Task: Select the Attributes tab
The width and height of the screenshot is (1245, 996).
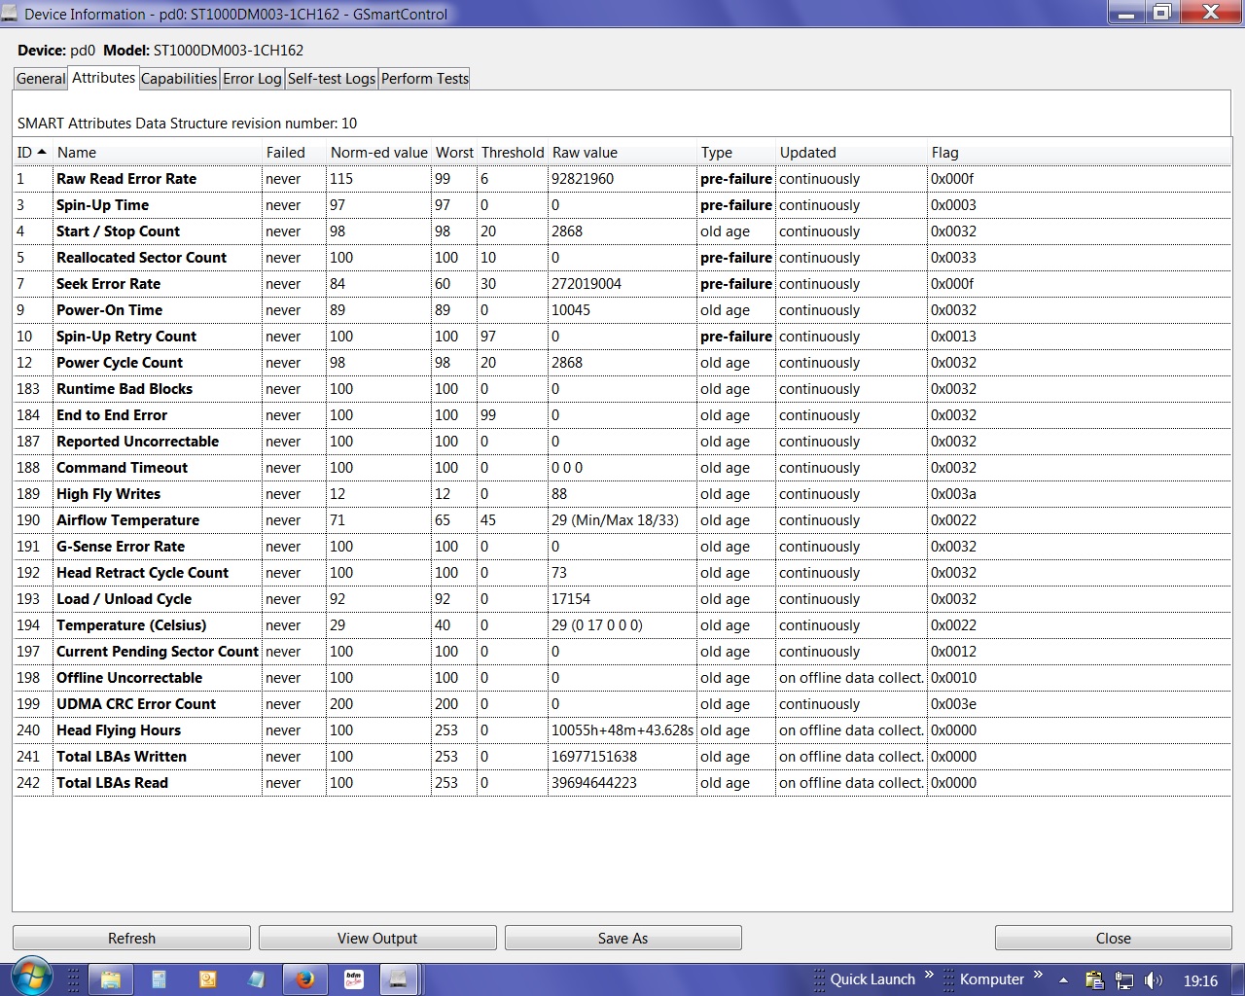Action: click(x=103, y=78)
